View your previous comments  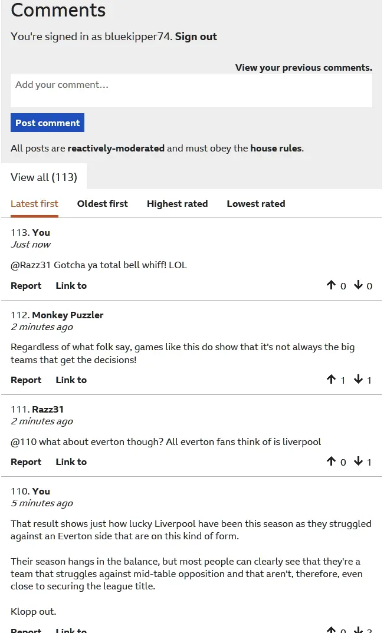coord(303,68)
